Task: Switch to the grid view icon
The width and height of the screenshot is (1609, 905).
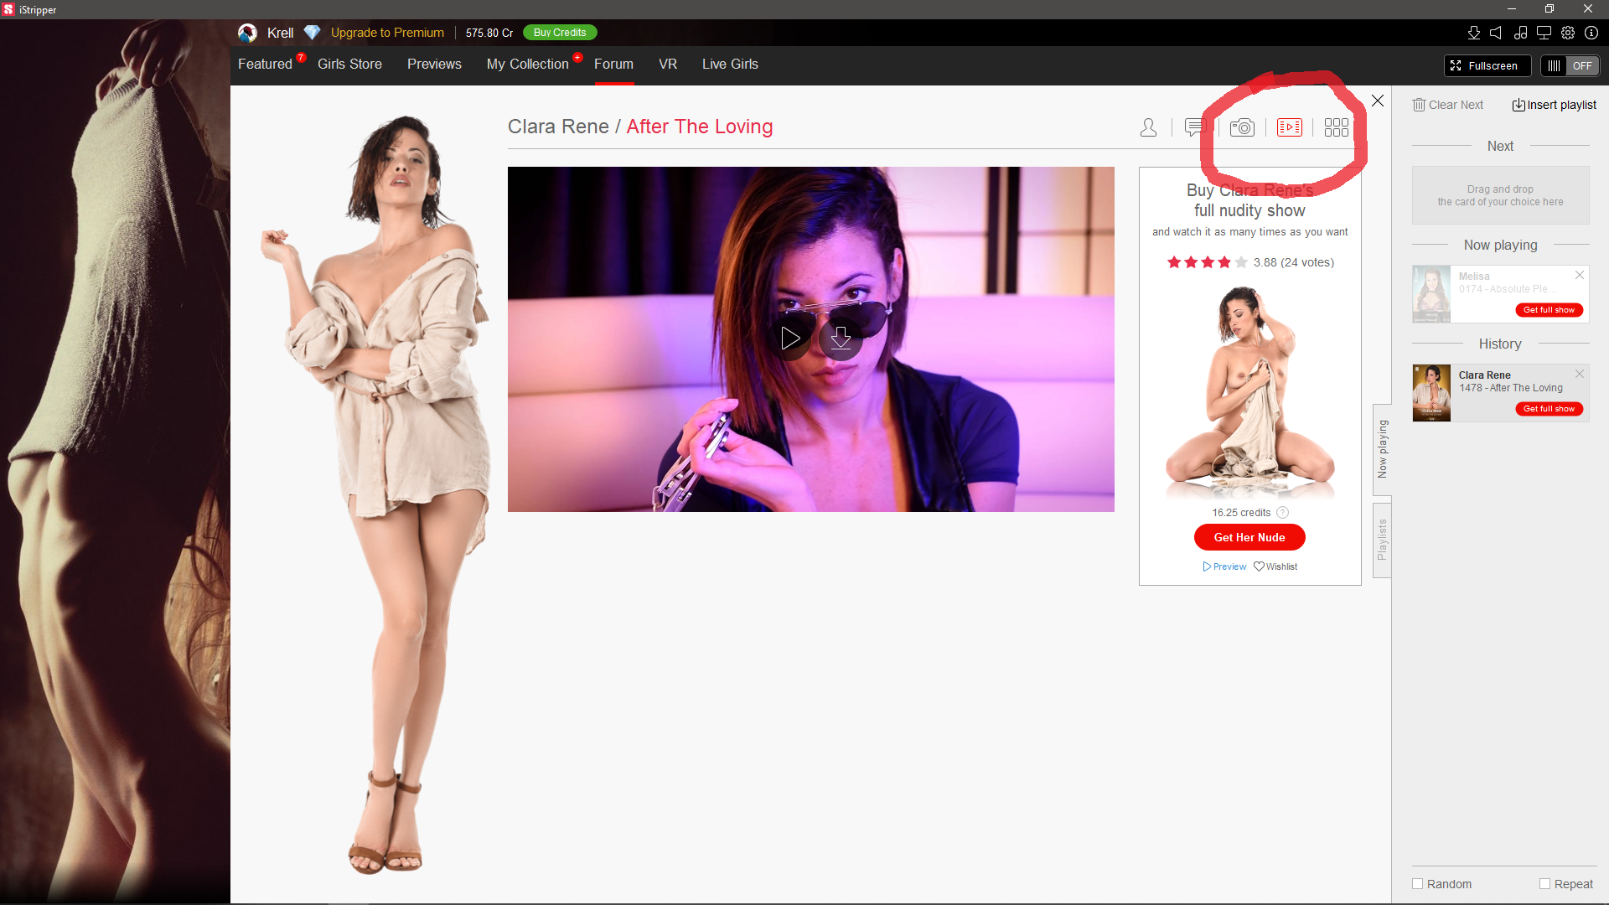Action: pos(1336,127)
